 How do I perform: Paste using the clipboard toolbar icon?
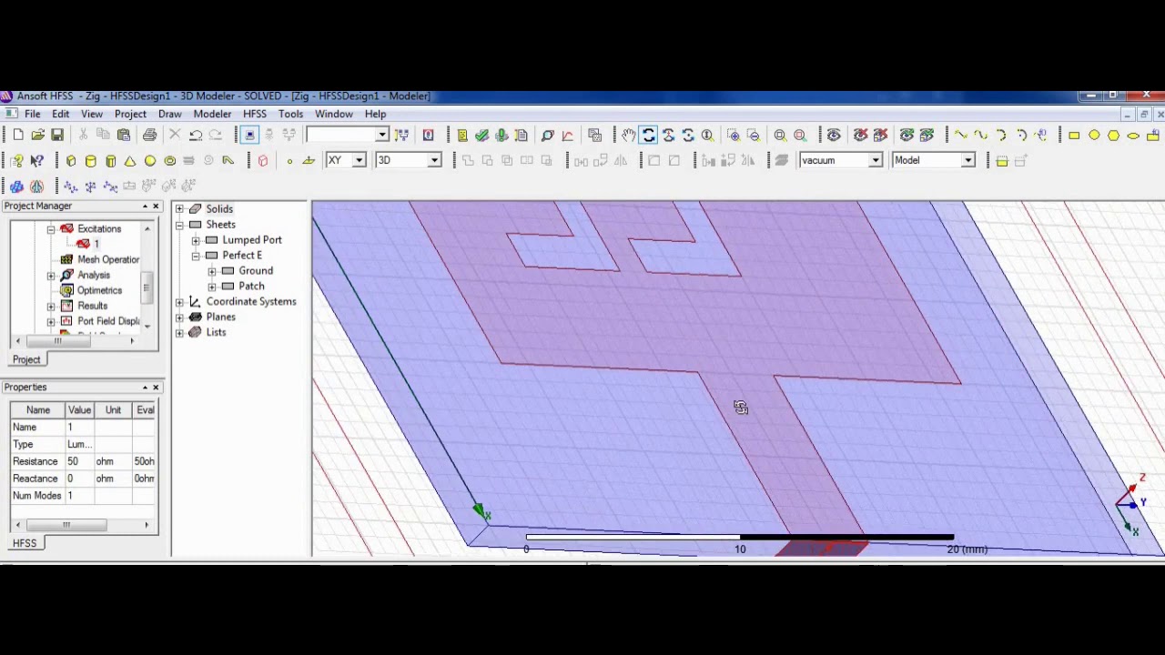coord(124,135)
